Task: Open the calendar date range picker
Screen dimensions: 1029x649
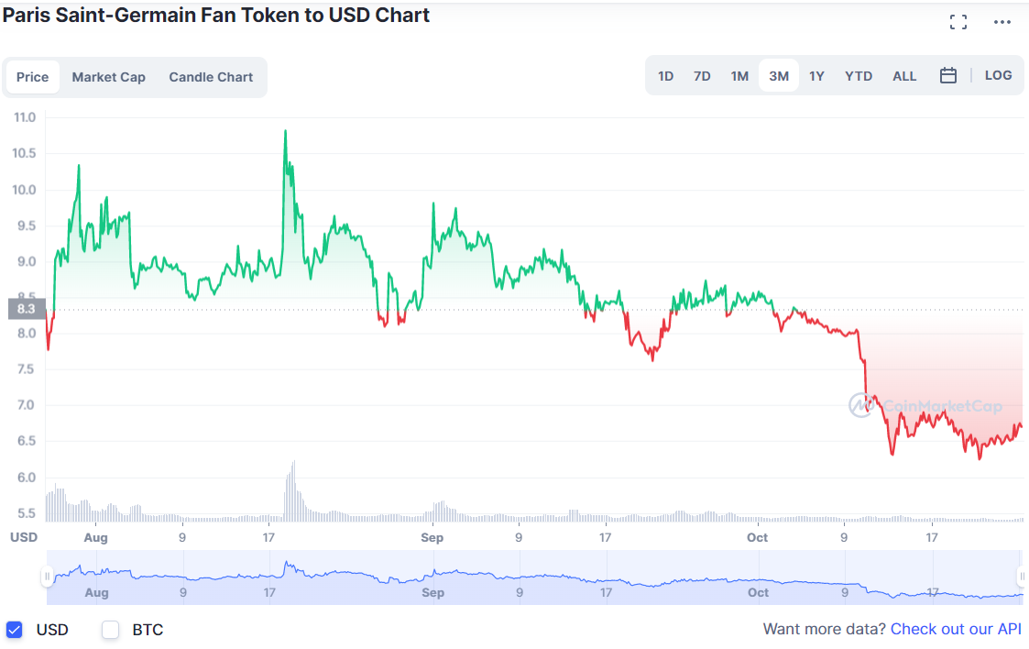Action: point(948,76)
